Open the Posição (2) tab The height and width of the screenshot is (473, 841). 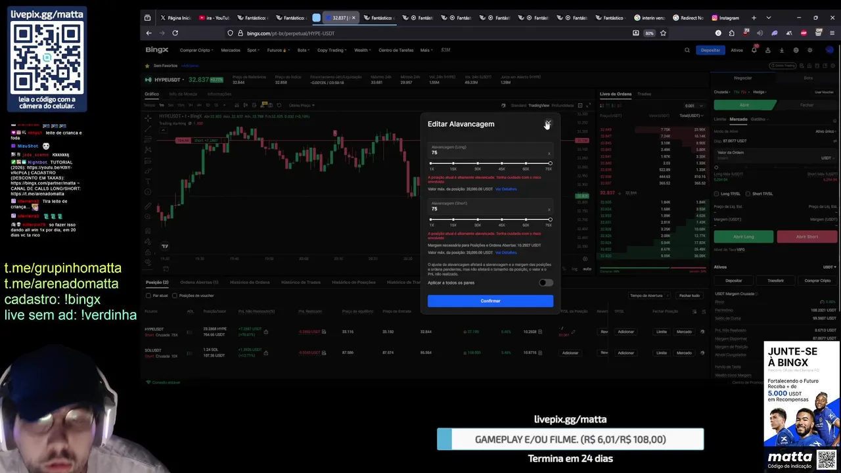tap(157, 282)
